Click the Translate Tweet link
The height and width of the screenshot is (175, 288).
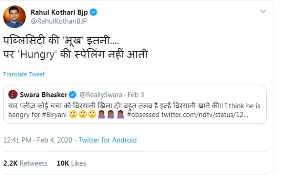[x=24, y=74]
